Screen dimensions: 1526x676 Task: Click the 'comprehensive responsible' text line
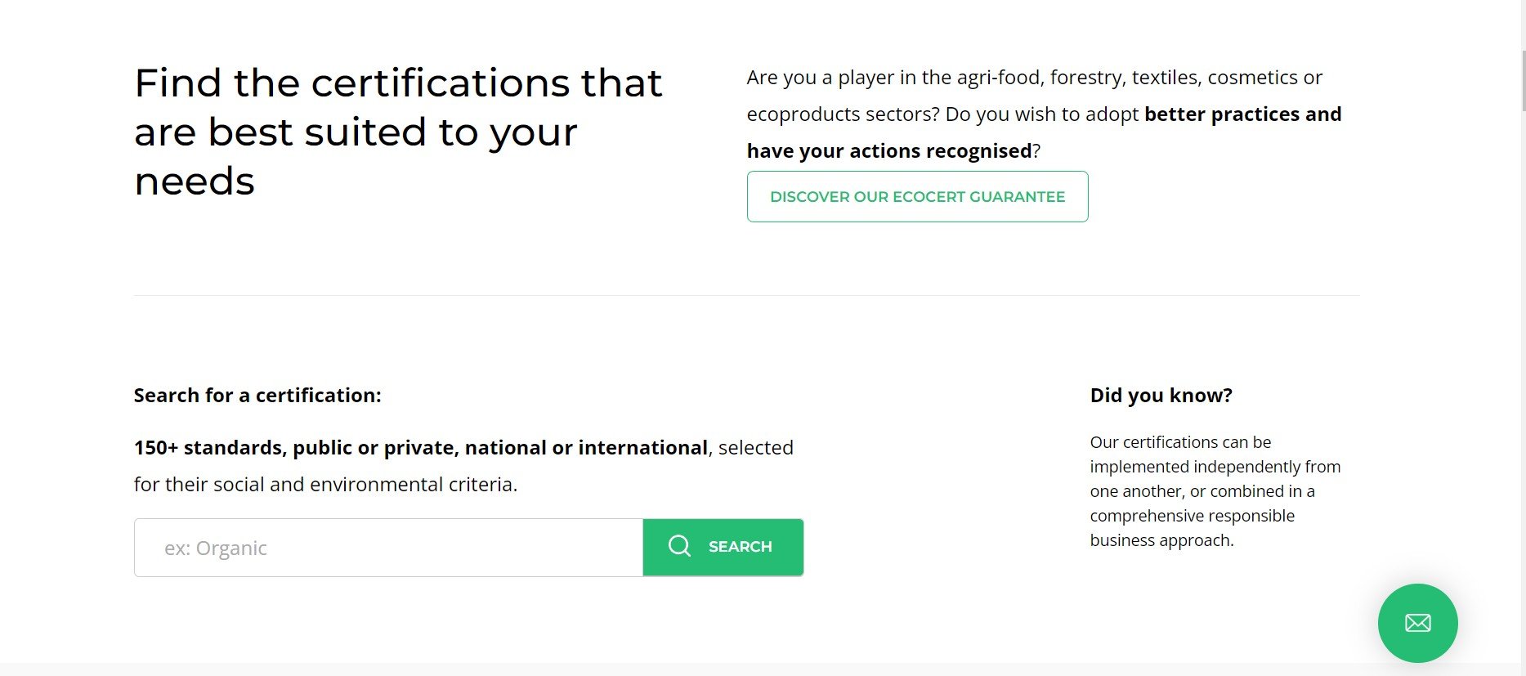[1192, 516]
